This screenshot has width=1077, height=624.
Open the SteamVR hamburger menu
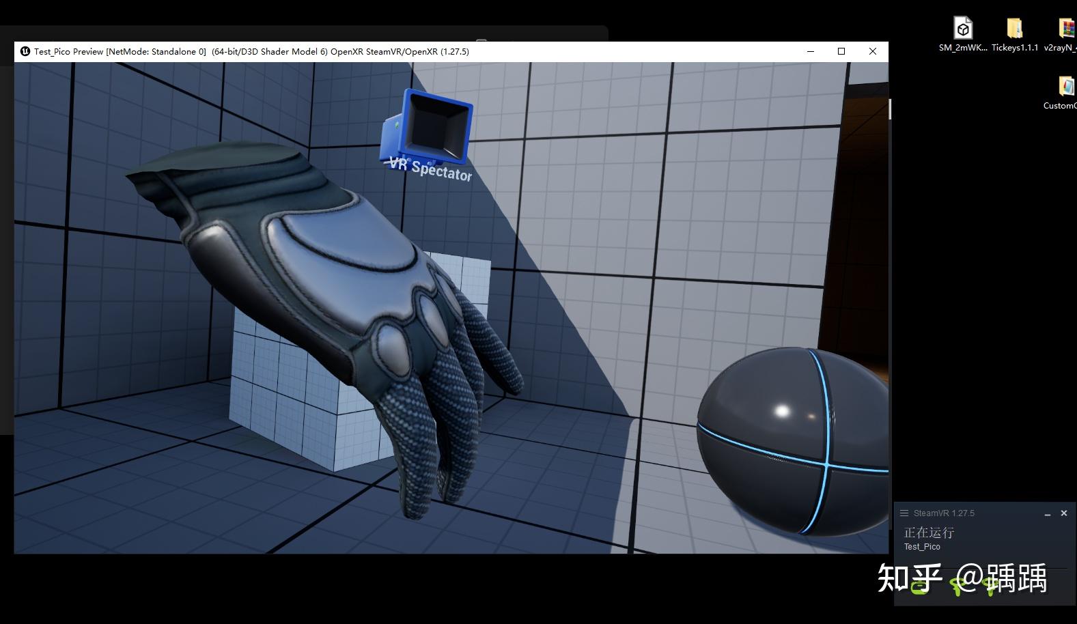point(904,513)
